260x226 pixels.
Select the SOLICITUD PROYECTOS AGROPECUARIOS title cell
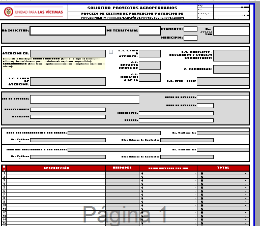click(x=132, y=8)
